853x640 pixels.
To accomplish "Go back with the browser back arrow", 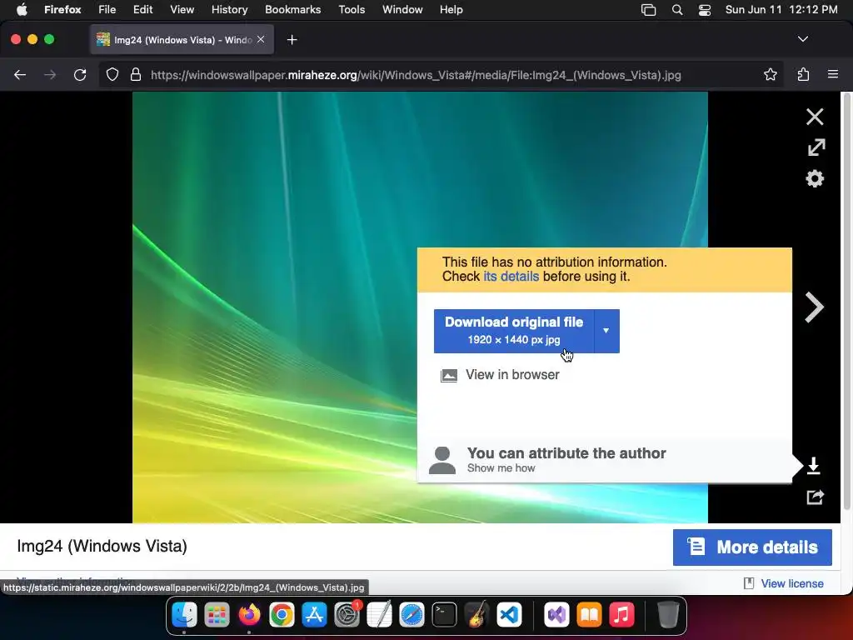I will [x=20, y=74].
